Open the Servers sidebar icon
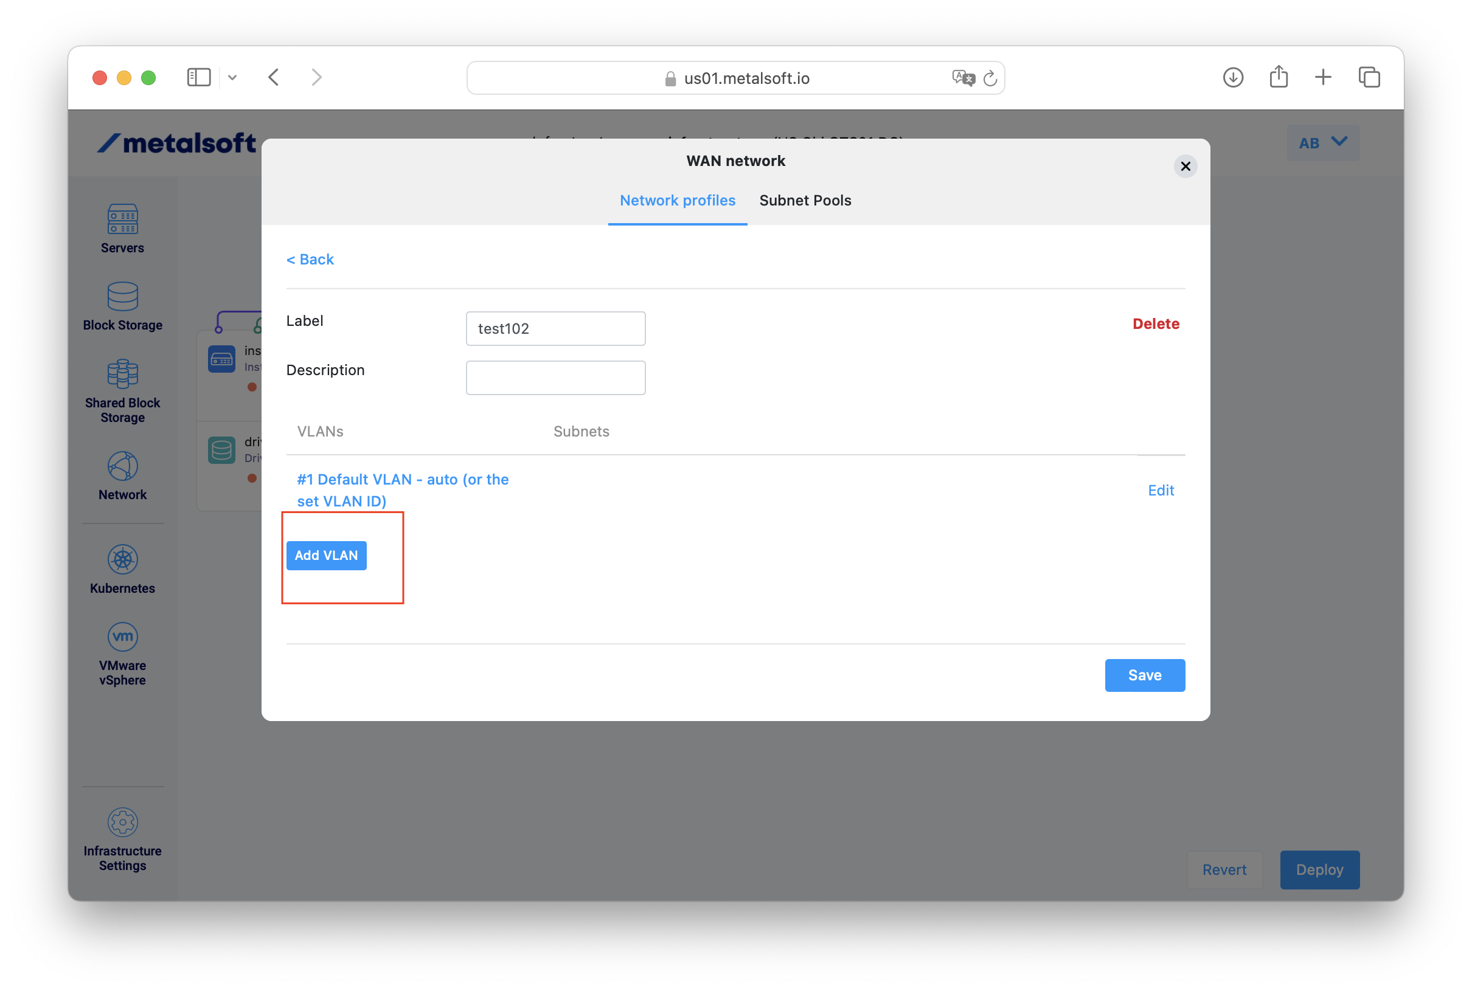The height and width of the screenshot is (991, 1472). click(x=122, y=219)
